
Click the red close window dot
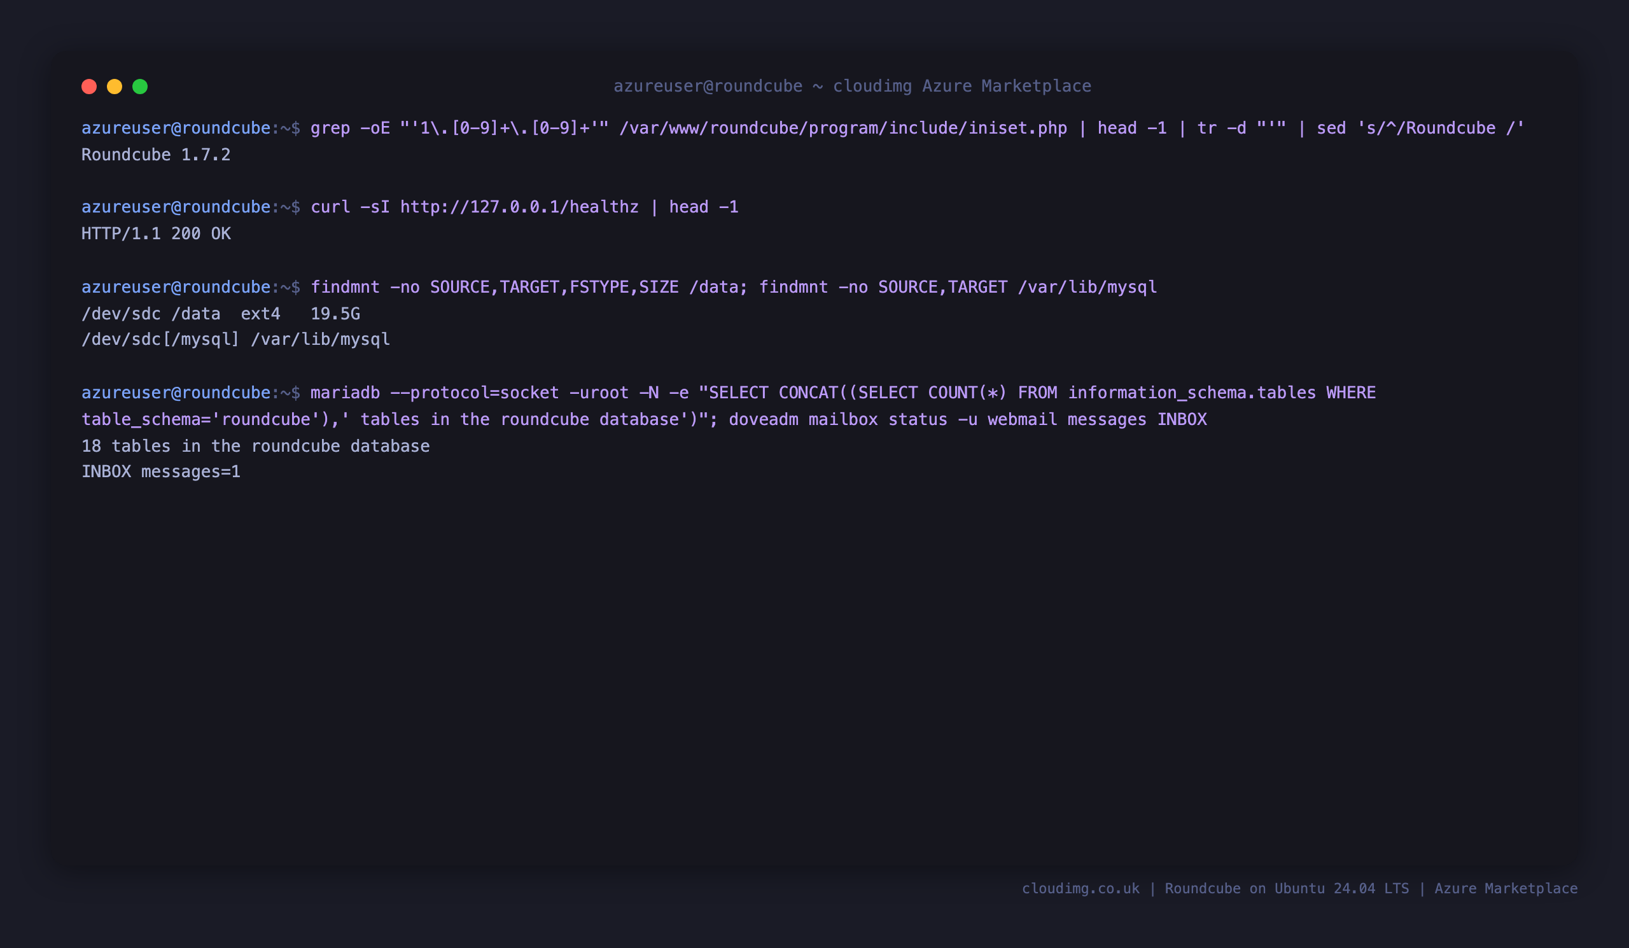[89, 87]
